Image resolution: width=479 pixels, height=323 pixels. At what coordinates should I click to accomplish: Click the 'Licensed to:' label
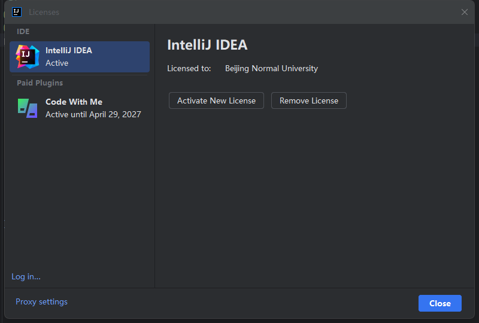point(189,68)
